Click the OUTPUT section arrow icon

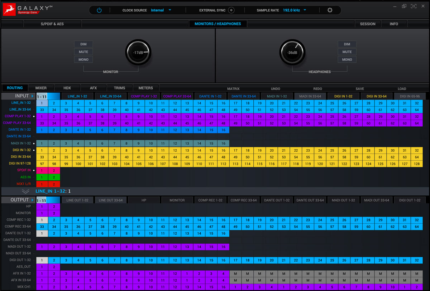coord(33,200)
